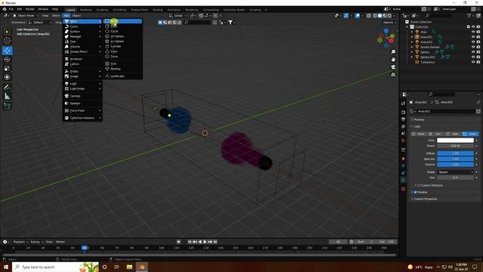Open the Object Mode dropdown

pos(26,15)
